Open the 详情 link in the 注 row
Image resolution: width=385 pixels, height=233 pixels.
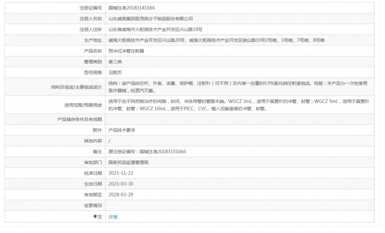113,217
